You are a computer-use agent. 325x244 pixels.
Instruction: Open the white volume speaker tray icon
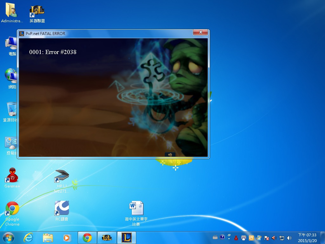click(x=289, y=238)
